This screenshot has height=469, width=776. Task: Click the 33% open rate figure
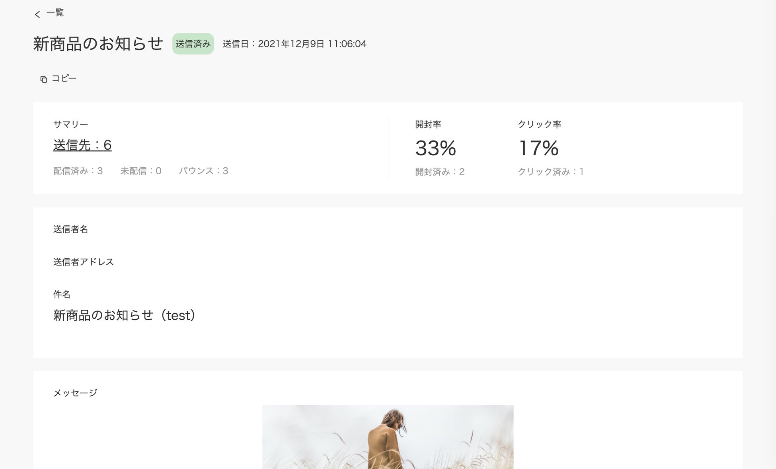point(435,148)
